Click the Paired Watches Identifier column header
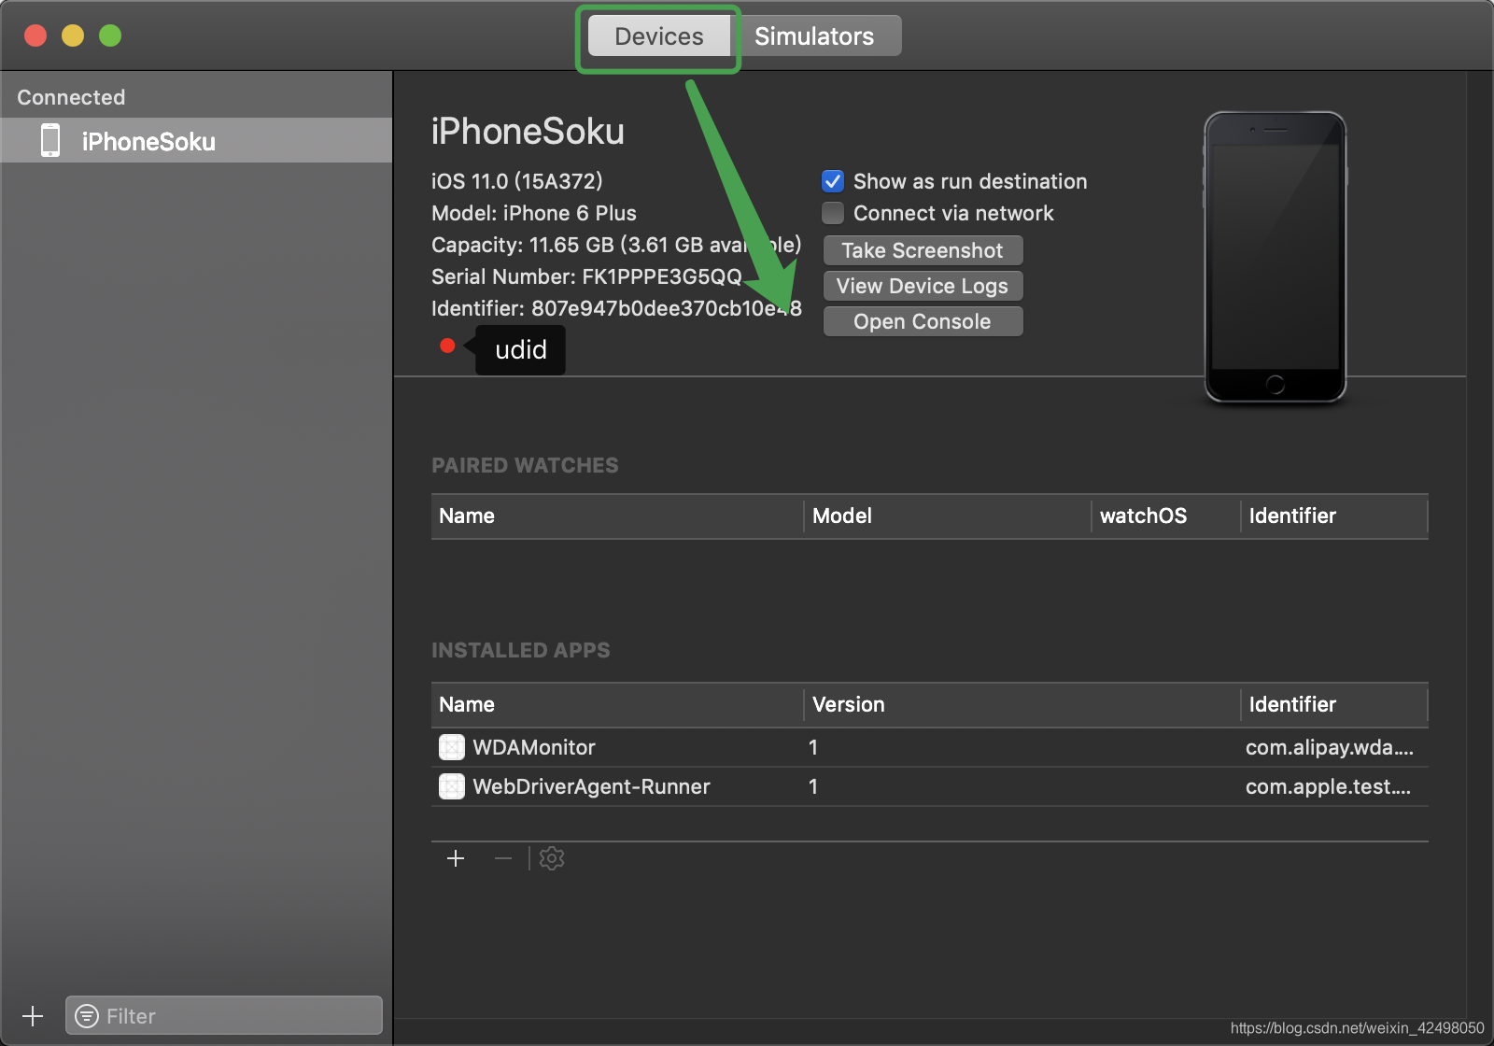The width and height of the screenshot is (1494, 1046). coord(1334,516)
